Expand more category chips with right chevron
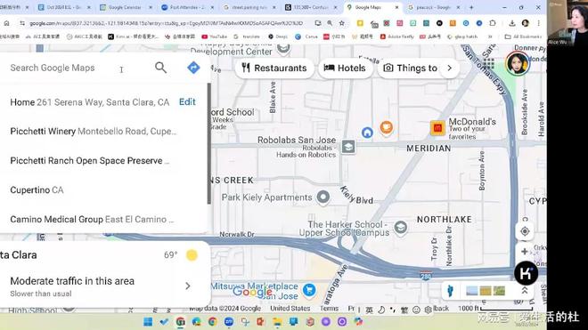Screen dimensions: 588x330 [x=449, y=68]
